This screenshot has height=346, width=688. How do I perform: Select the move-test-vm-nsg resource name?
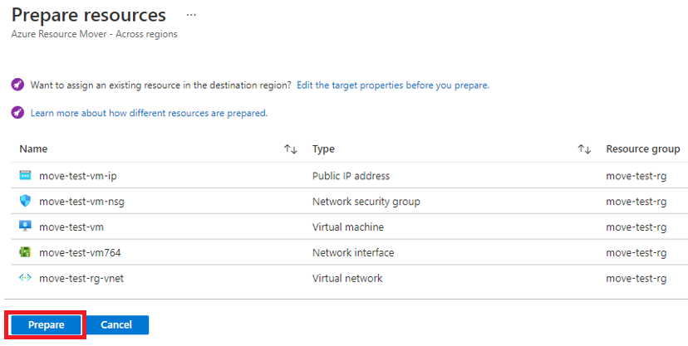[x=81, y=202]
